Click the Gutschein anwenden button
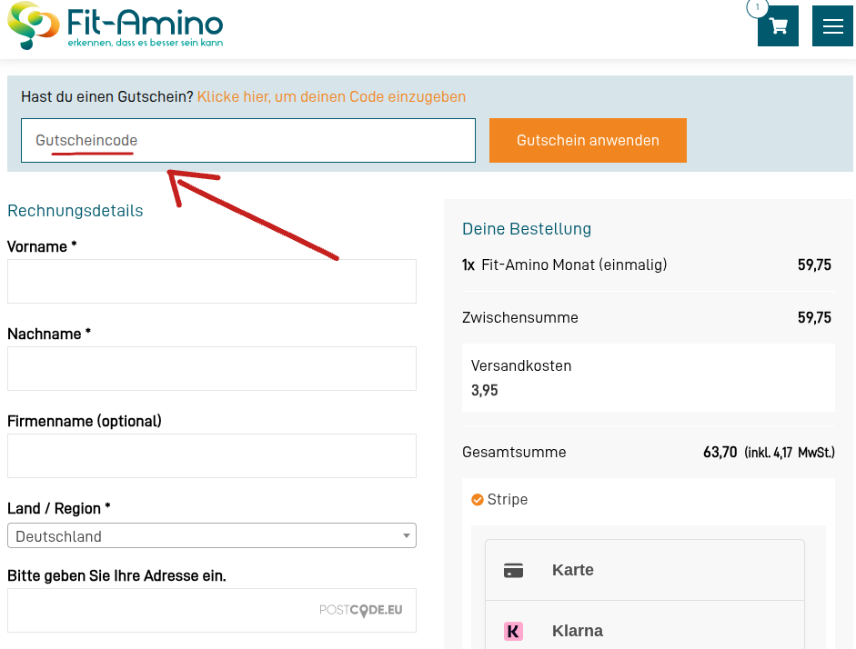Viewport: 856px width, 649px height. point(588,140)
